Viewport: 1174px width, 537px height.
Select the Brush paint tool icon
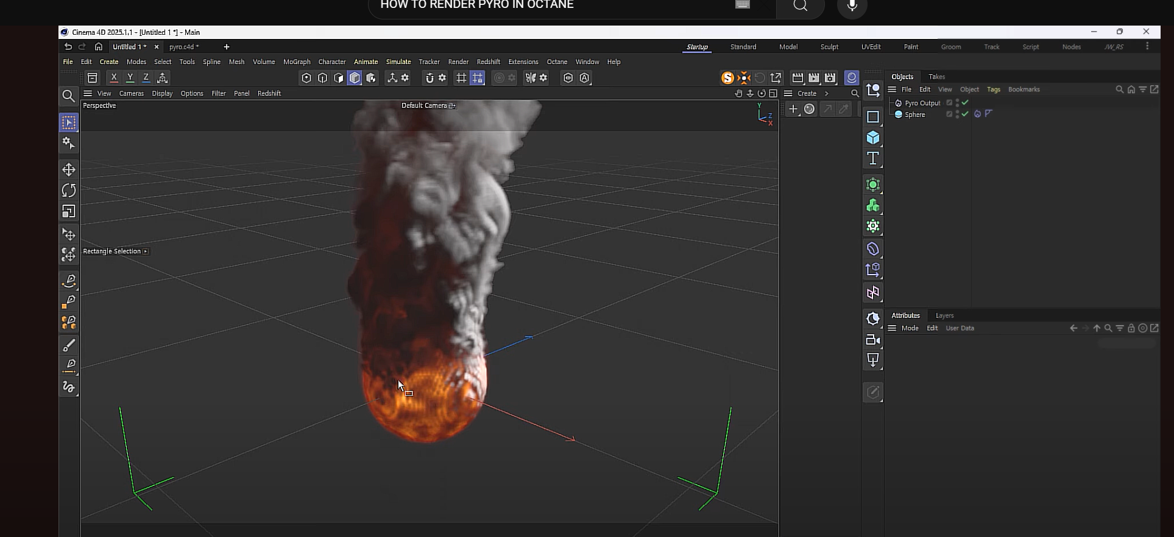(69, 345)
